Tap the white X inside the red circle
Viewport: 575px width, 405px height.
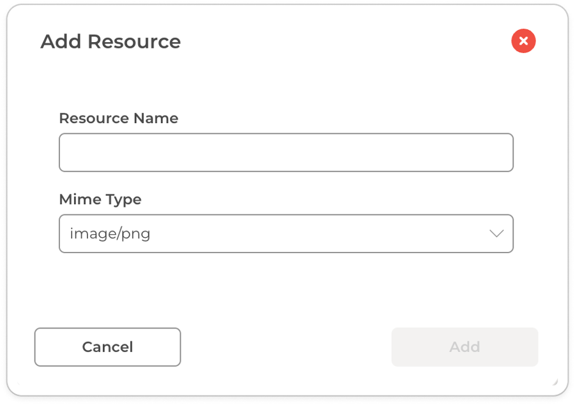click(523, 41)
